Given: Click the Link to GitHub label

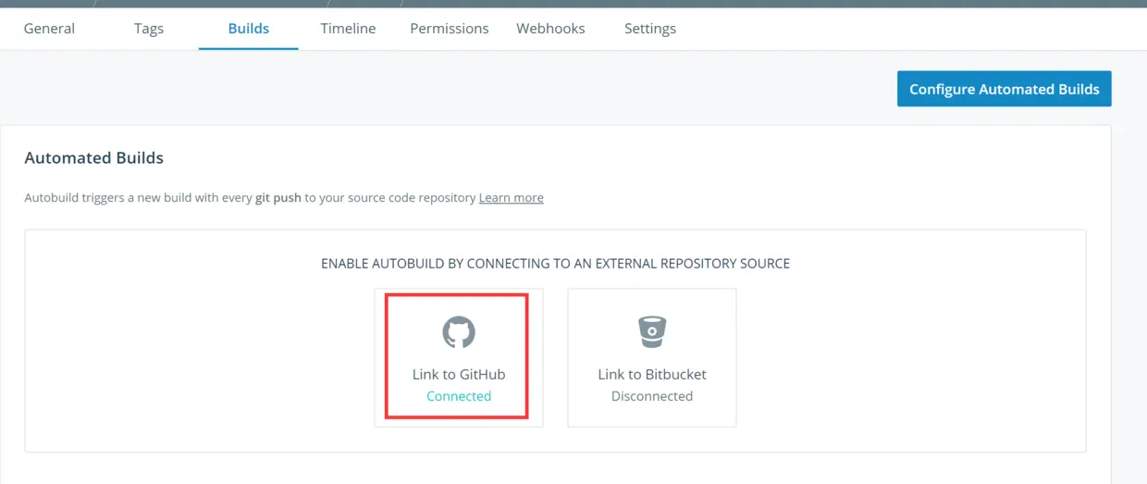Looking at the screenshot, I should point(459,375).
